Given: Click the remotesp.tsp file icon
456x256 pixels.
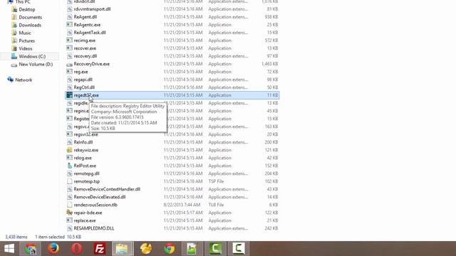Looking at the screenshot, I should [x=69, y=181].
